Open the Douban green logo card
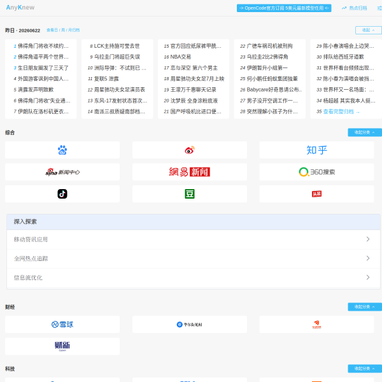Viewport: 382px width, 382px height. tap(190, 194)
